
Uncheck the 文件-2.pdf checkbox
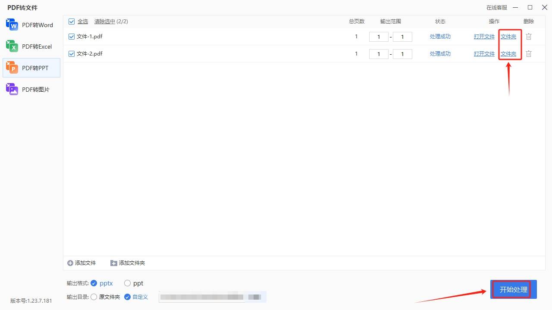[71, 54]
